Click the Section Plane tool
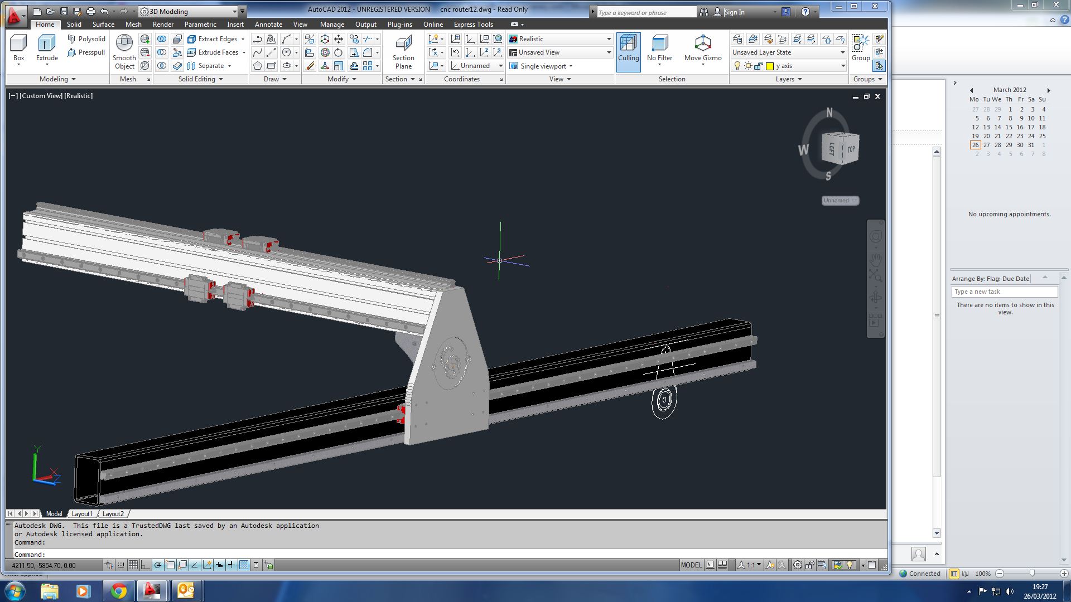The image size is (1071, 602). tap(403, 51)
